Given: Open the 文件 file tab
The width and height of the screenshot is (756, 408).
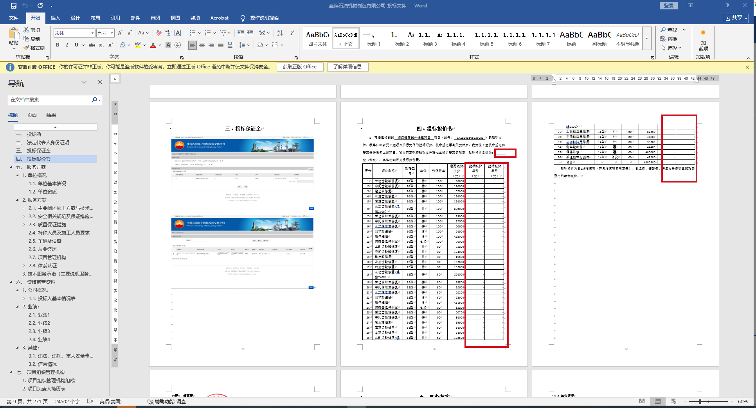Looking at the screenshot, I should [14, 18].
